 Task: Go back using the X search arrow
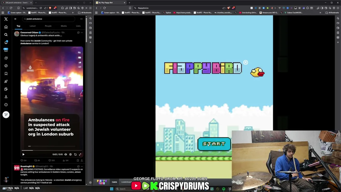[15, 19]
